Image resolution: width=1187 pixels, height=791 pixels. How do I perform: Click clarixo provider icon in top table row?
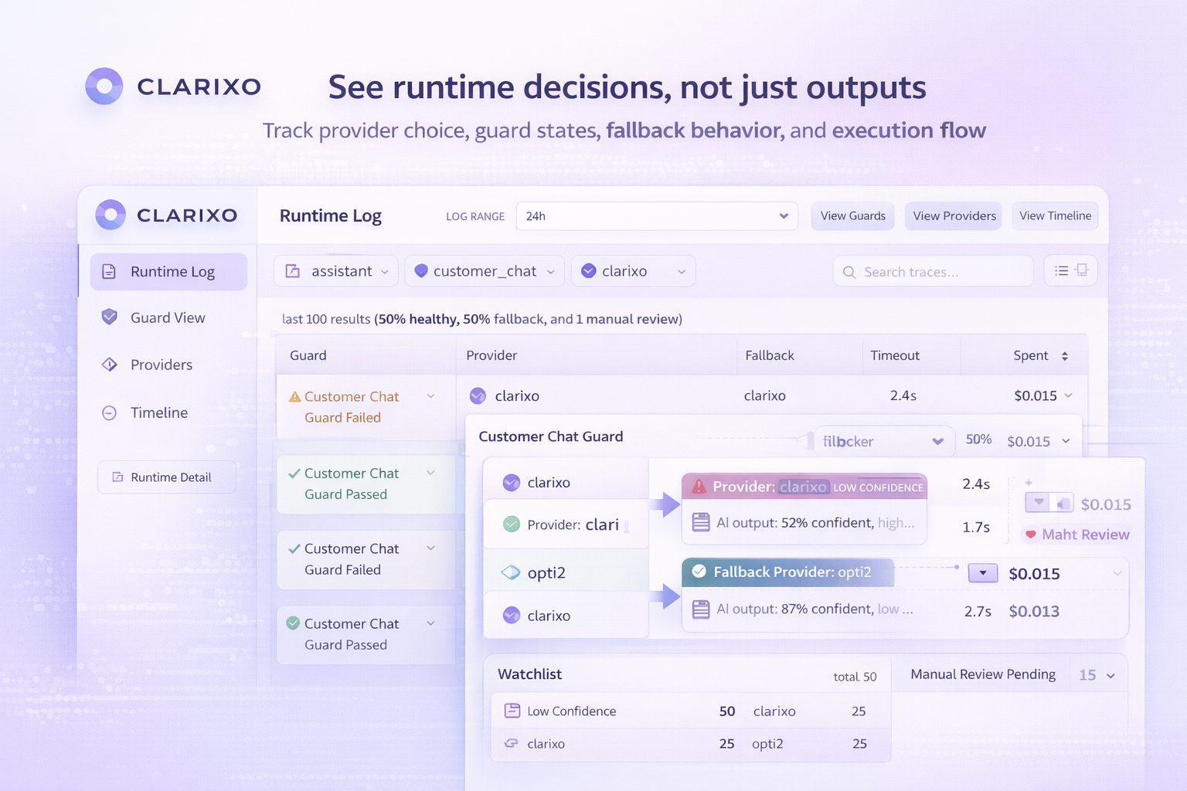pos(478,395)
